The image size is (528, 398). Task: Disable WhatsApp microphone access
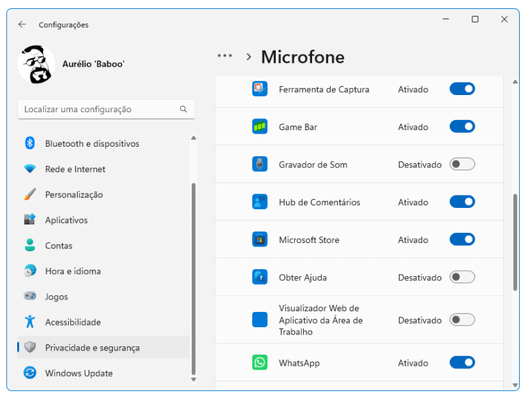tap(462, 363)
